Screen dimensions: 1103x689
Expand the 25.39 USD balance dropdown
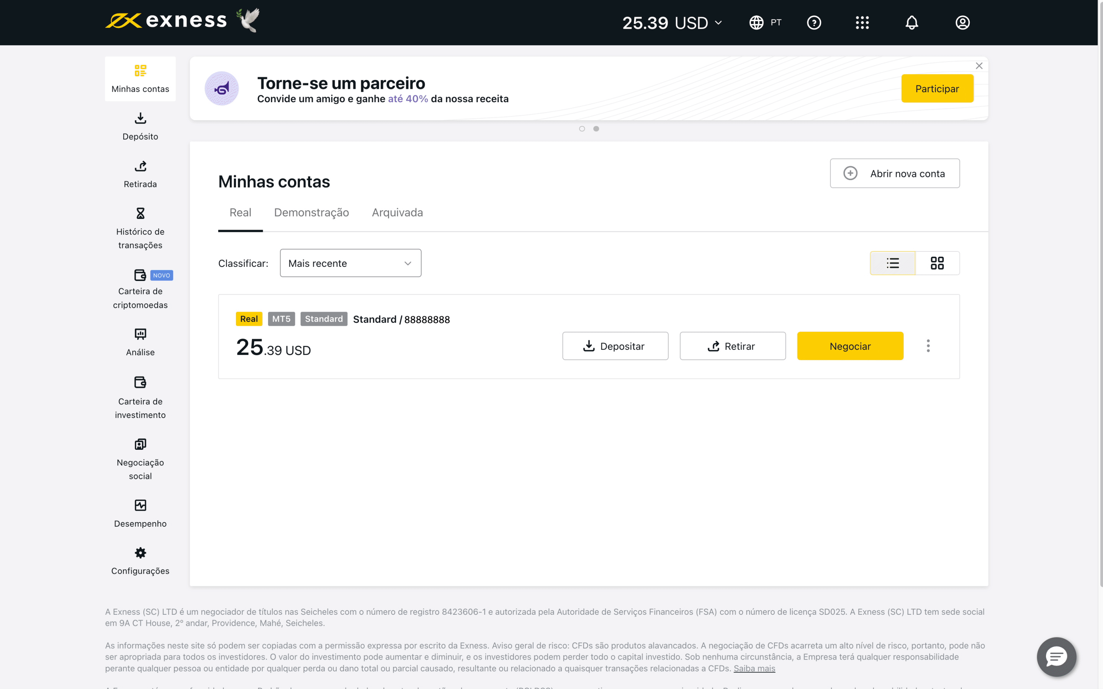672,22
